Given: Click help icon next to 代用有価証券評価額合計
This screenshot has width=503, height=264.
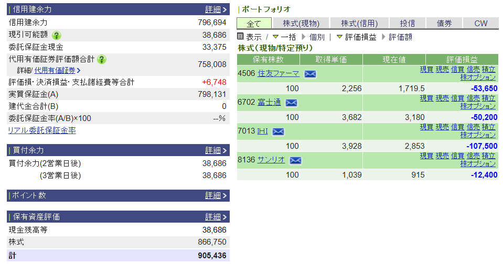Looking at the screenshot, I should [x=102, y=59].
